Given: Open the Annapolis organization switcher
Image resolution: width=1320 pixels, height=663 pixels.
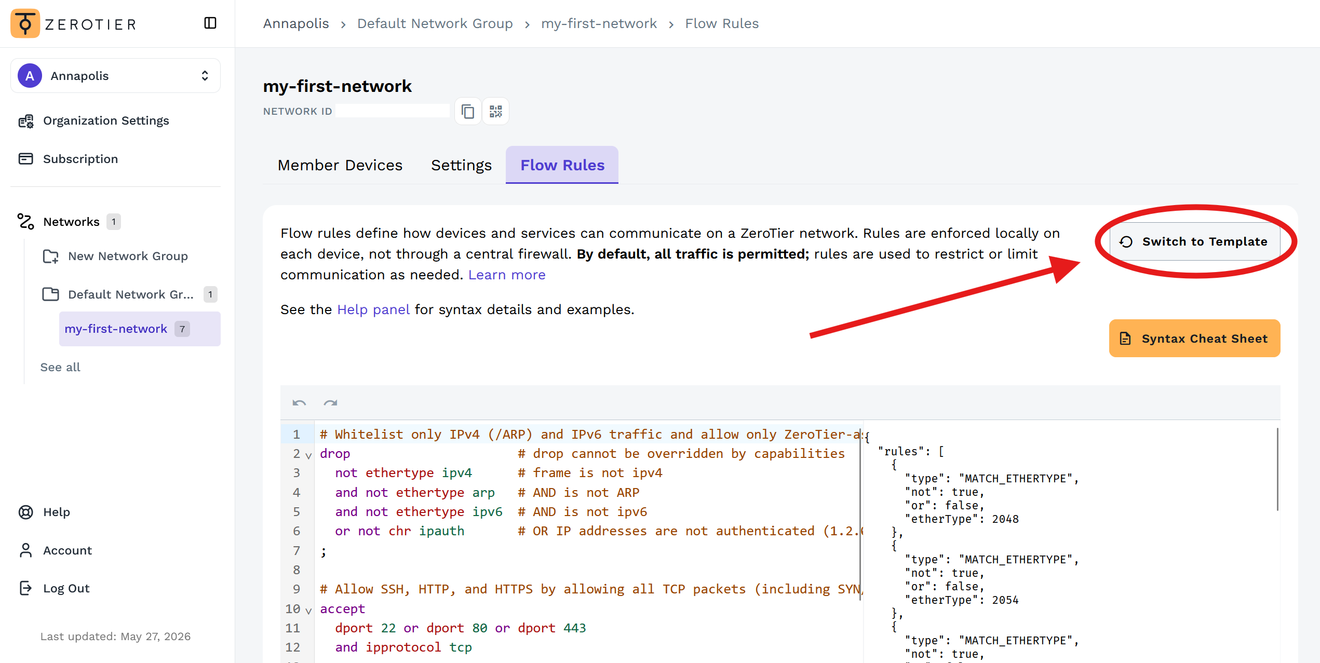Looking at the screenshot, I should [x=115, y=76].
